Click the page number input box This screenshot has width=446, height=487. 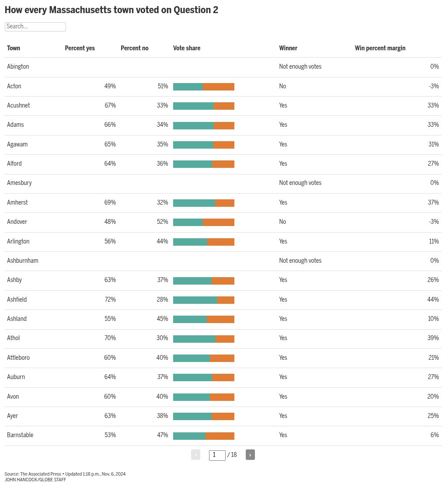[x=217, y=455]
